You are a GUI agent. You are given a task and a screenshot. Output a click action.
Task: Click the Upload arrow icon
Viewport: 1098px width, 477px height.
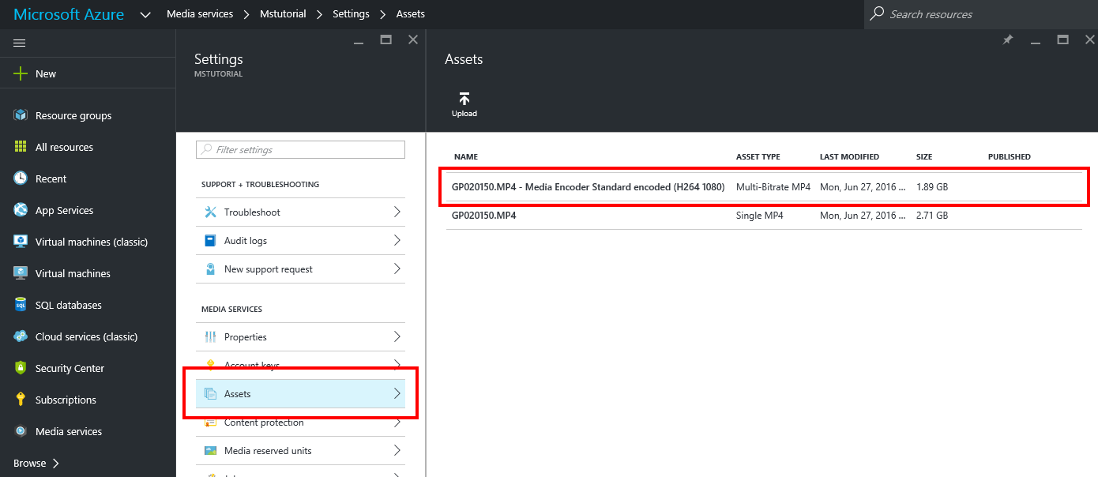pyautogui.click(x=464, y=99)
